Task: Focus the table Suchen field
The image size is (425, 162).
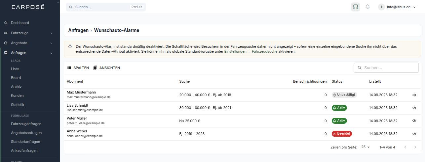Action: point(386,67)
